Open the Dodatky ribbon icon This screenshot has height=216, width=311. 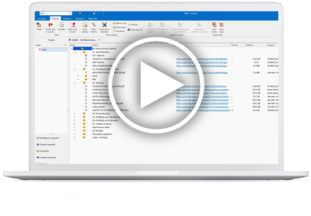pyautogui.click(x=62, y=27)
